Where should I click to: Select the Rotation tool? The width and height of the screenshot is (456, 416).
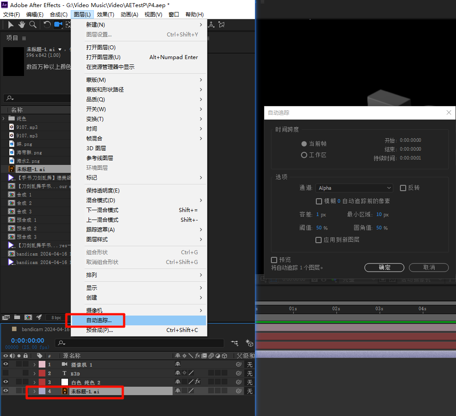47,25
